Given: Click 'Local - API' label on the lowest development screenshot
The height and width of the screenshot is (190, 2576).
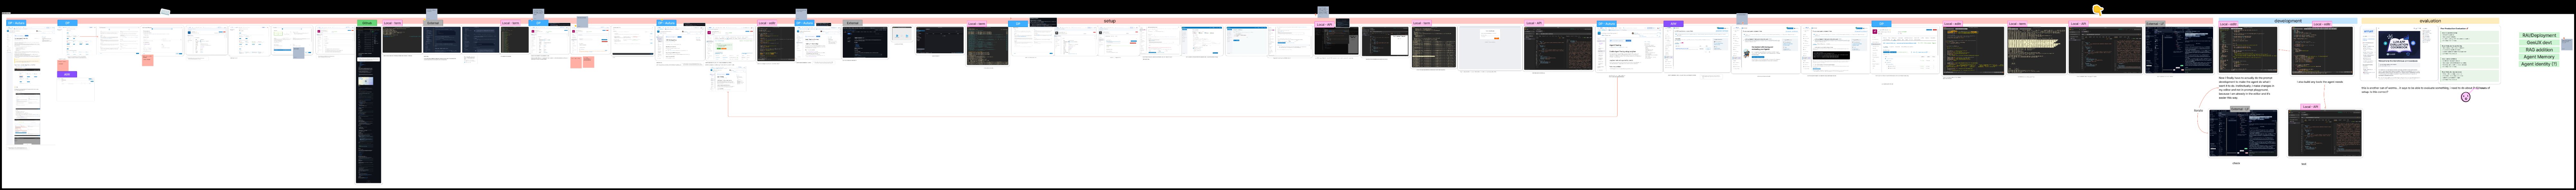Looking at the screenshot, I should [x=2310, y=107].
